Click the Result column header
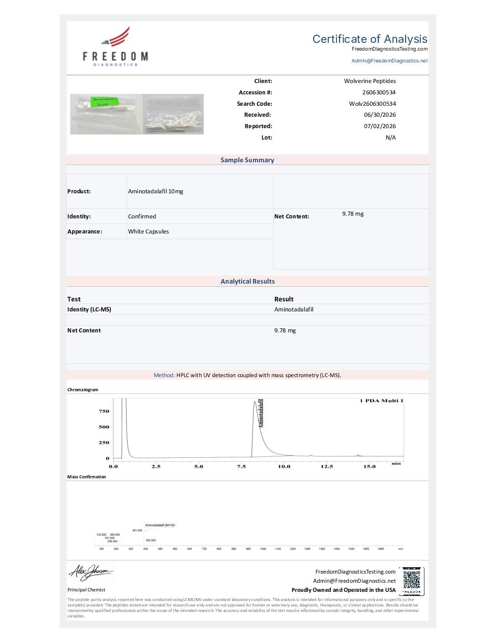 coord(284,300)
